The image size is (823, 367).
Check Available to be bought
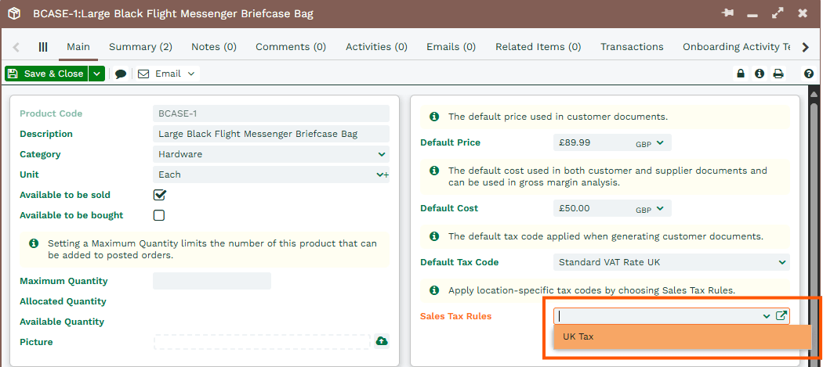coord(159,215)
